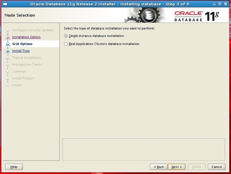Minimize the installer window

[214, 4]
